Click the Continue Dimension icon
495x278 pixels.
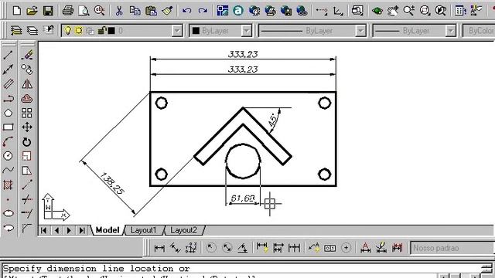(294, 249)
